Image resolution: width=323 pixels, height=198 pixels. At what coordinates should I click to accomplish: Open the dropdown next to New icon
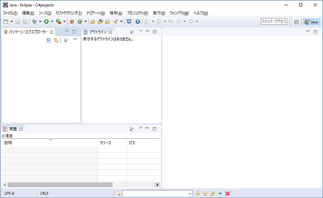point(11,21)
